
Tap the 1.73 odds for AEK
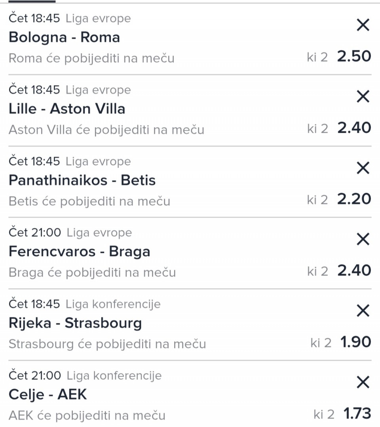pyautogui.click(x=357, y=414)
